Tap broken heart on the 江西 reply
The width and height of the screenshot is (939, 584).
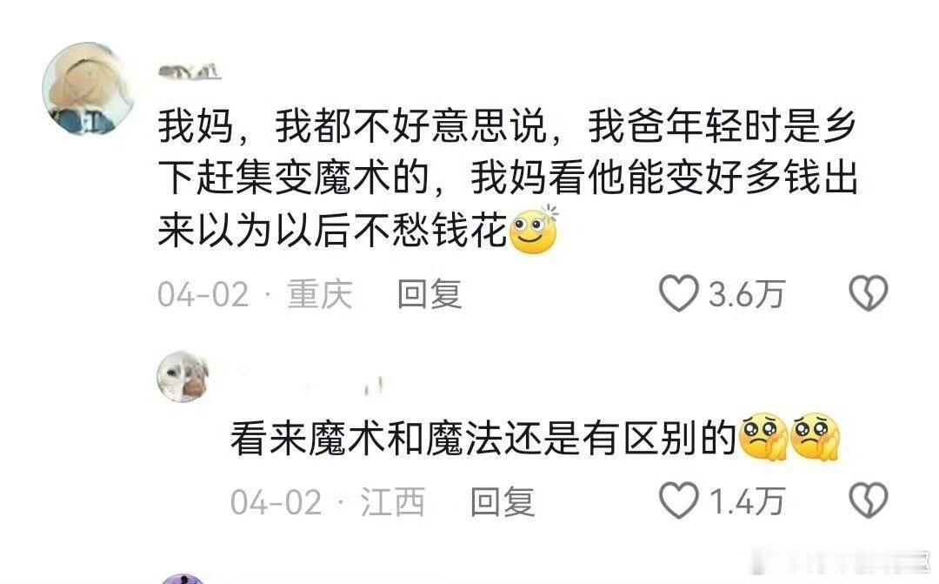(869, 500)
